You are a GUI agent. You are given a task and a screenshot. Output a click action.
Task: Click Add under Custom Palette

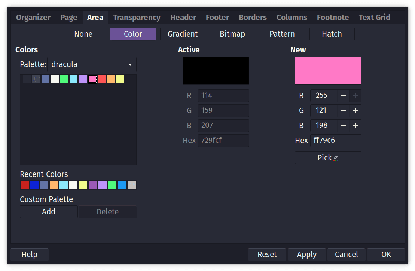pyautogui.click(x=48, y=212)
